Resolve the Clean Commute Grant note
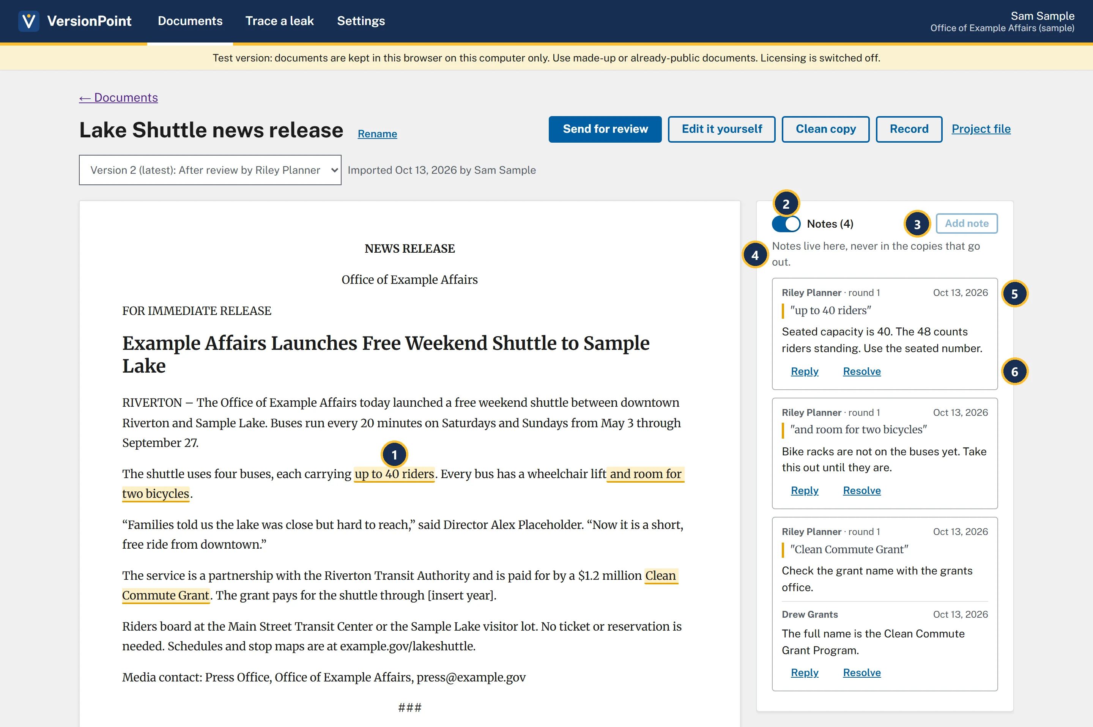 coord(861,673)
